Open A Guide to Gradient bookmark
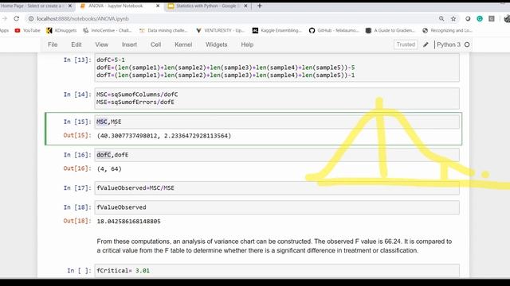 pyautogui.click(x=390, y=30)
